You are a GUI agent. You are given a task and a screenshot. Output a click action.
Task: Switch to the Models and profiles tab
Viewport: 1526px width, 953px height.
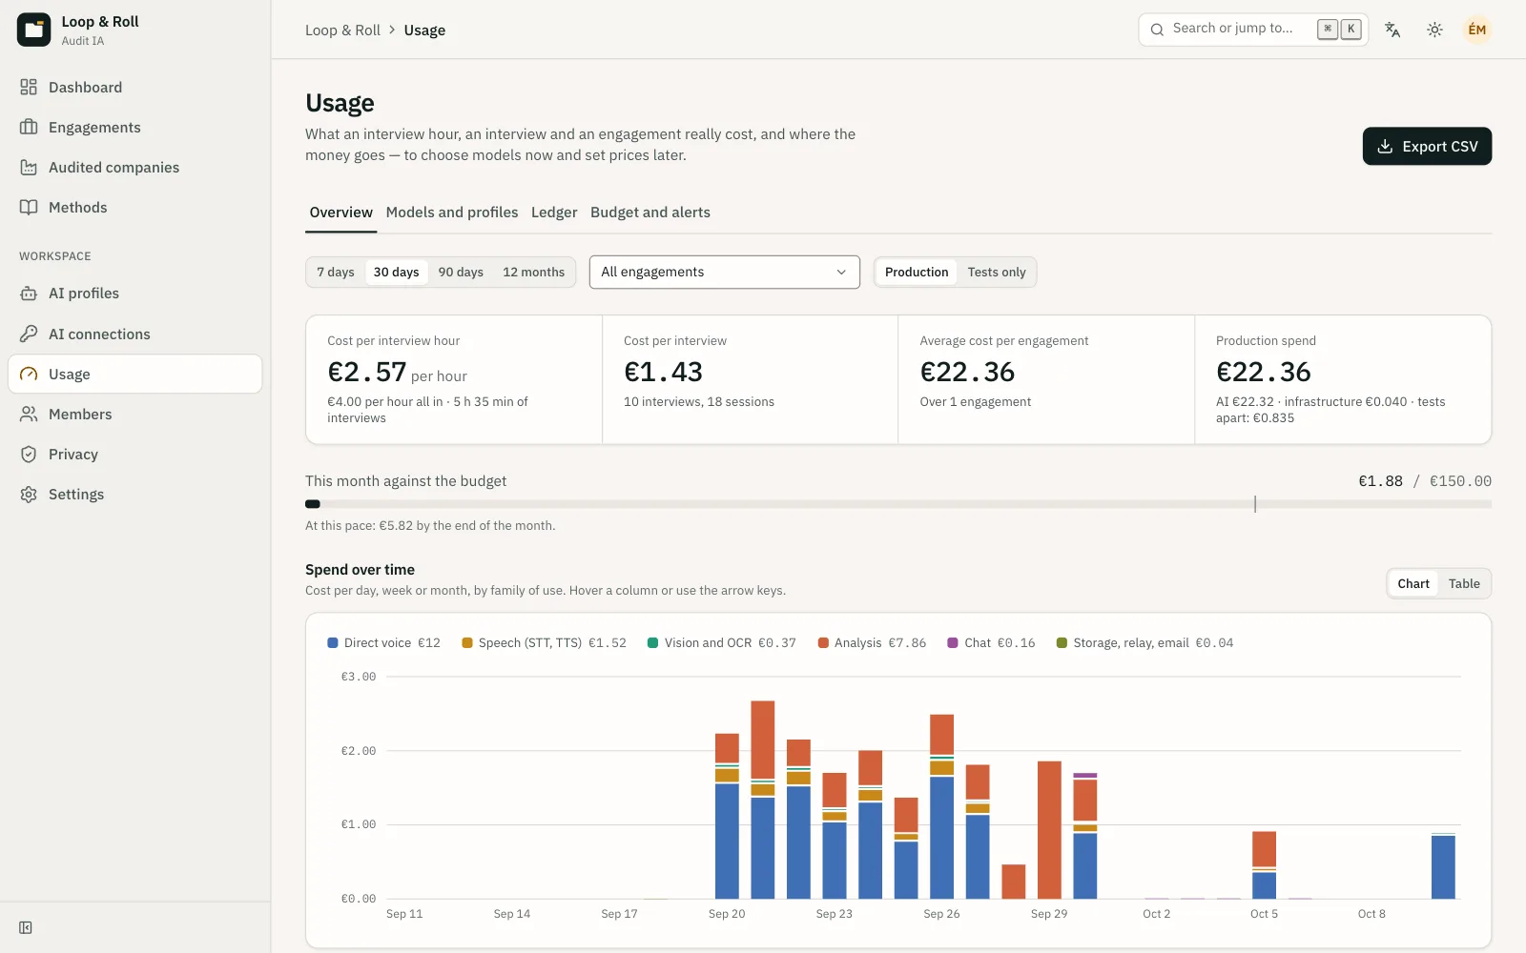[x=452, y=213]
